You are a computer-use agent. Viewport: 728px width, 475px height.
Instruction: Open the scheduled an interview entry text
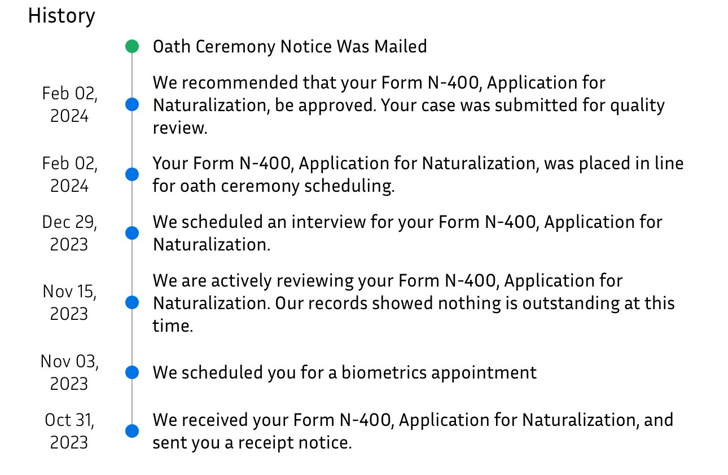coord(407,233)
